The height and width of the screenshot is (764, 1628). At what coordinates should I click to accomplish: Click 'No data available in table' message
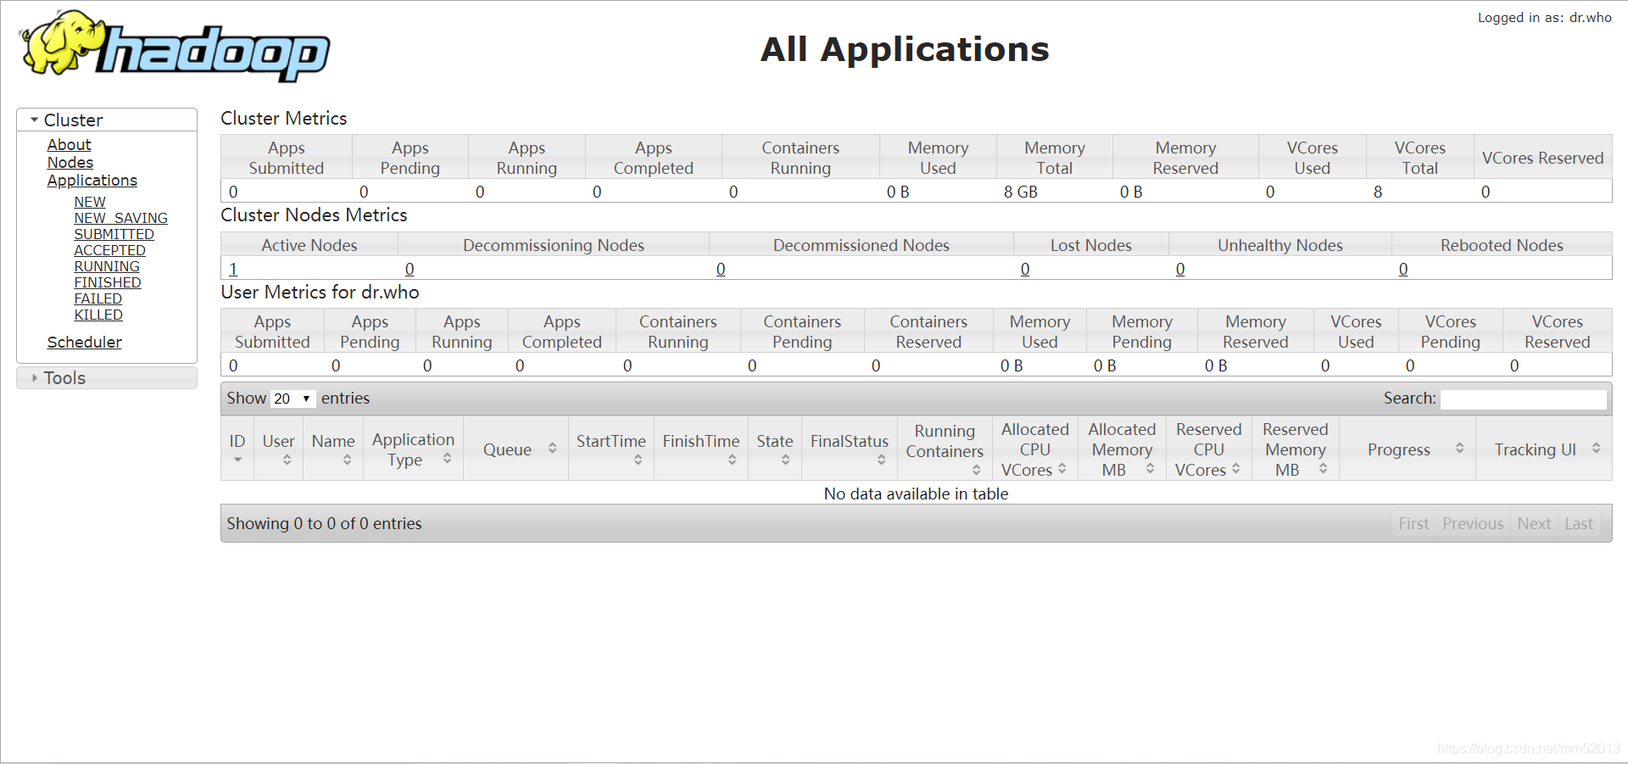point(916,494)
